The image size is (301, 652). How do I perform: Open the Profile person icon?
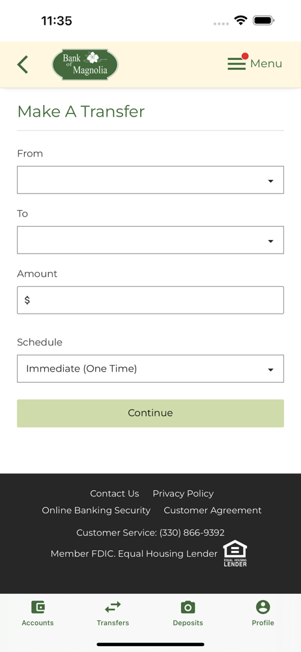263,607
